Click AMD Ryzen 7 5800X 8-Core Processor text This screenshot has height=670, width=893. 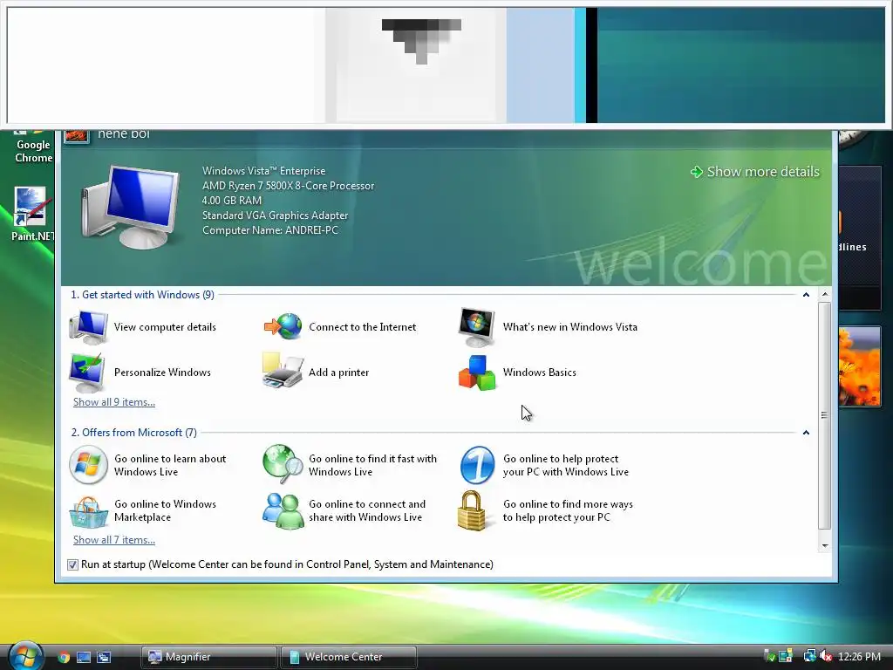click(288, 186)
